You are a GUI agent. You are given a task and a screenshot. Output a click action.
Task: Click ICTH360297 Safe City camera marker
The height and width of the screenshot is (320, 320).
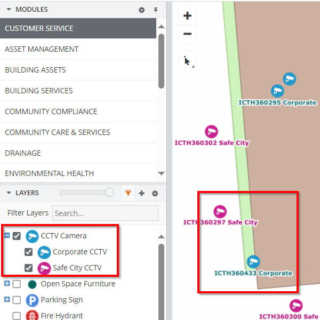(220, 212)
